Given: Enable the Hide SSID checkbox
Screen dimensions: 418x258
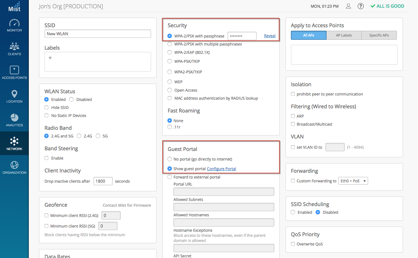Looking at the screenshot, I should tap(46, 108).
